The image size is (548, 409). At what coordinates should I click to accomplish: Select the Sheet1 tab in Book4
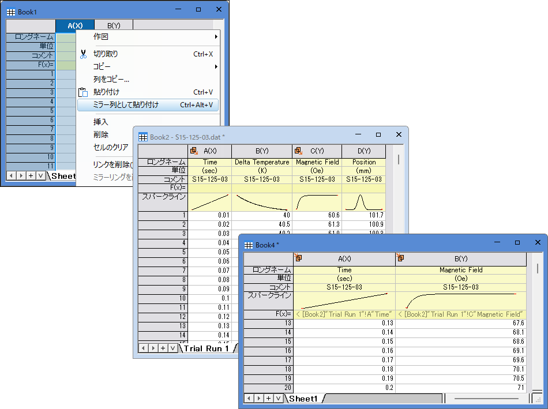coord(303,399)
